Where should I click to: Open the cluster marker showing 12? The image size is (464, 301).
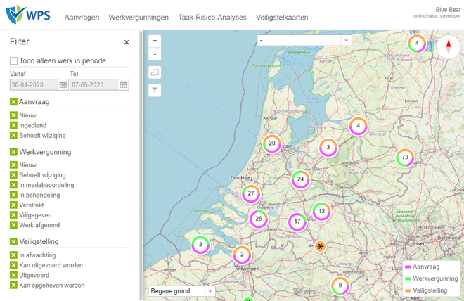(x=322, y=211)
